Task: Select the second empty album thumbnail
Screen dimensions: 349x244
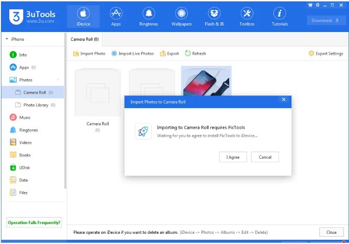Action: pos(152,82)
